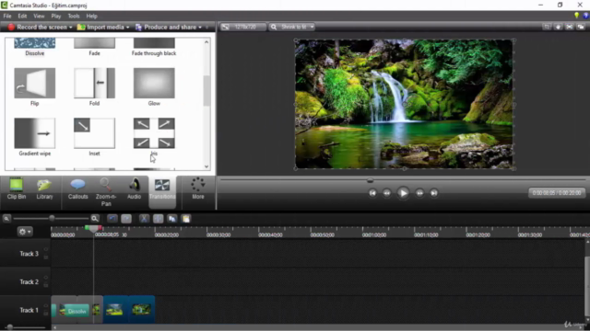Jump to next clip in preview
Screen dimensions: 590x331
pos(434,193)
